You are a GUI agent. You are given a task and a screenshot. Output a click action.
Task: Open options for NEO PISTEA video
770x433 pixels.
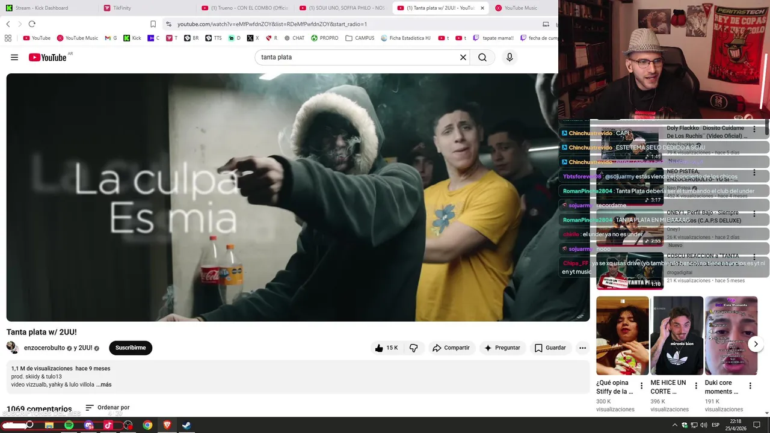(x=754, y=173)
